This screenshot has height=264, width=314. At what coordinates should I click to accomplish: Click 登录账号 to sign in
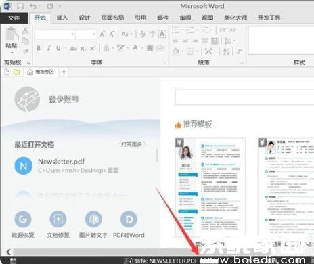click(64, 100)
